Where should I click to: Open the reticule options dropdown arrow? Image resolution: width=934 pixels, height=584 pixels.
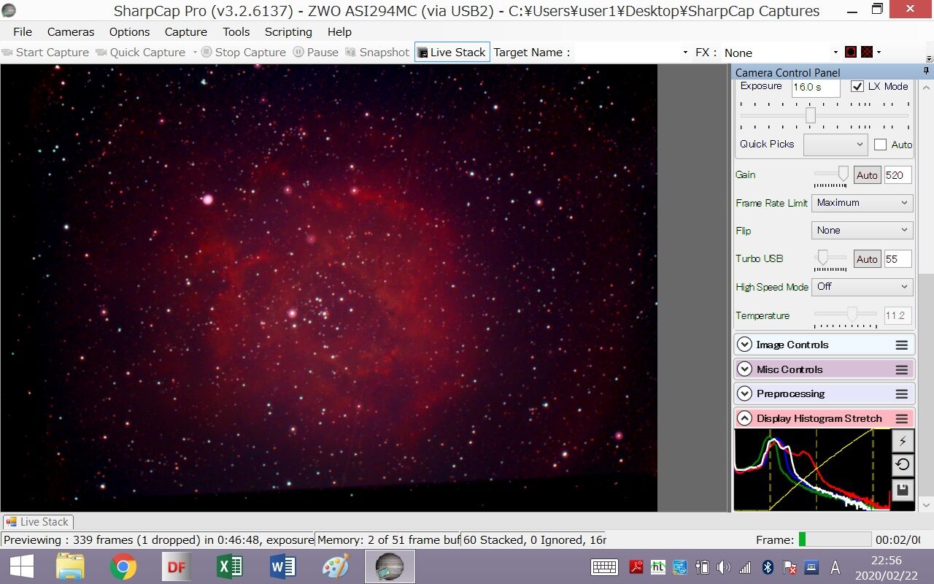point(879,53)
